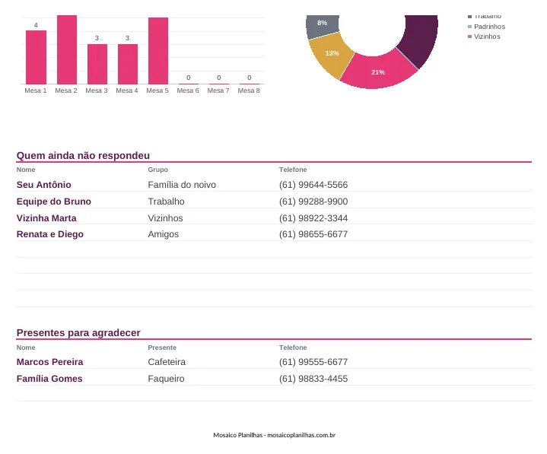Click the Trabalho group cell
This screenshot has width=547, height=454.
[166, 202]
